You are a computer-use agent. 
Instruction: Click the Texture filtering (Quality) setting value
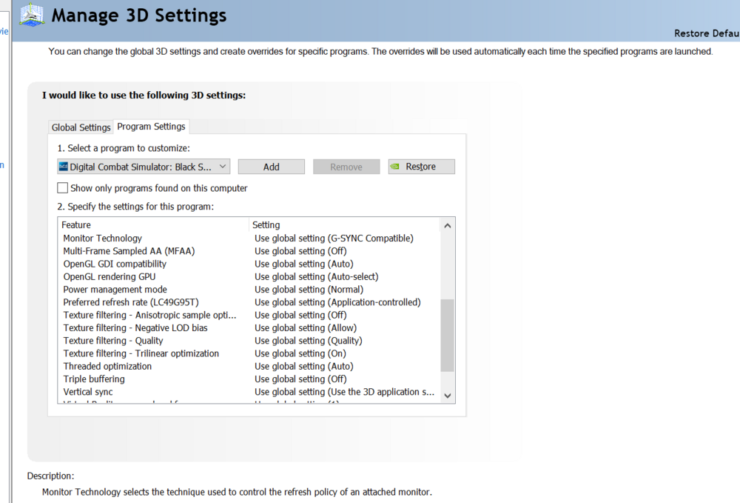click(x=309, y=341)
